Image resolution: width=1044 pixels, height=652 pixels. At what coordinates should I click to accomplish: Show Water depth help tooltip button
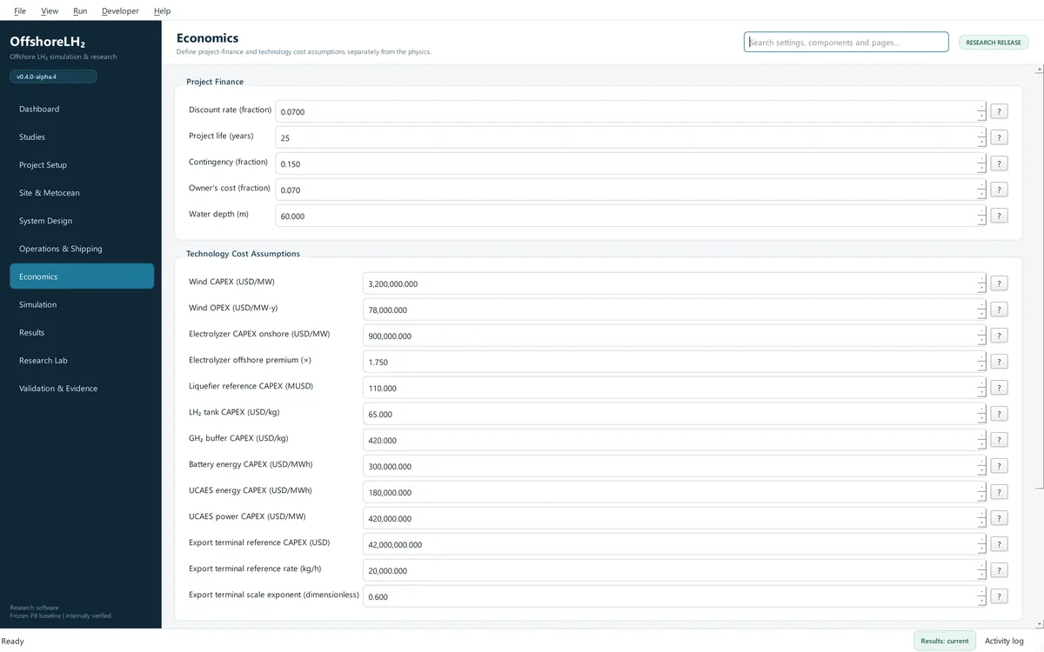pos(999,216)
